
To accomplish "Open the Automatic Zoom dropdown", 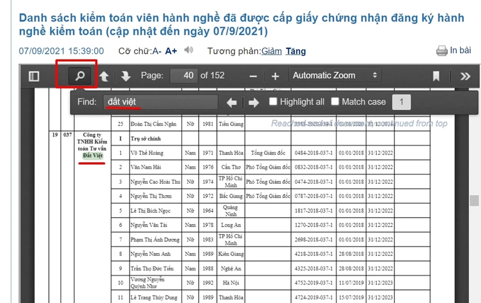I will click(x=335, y=75).
